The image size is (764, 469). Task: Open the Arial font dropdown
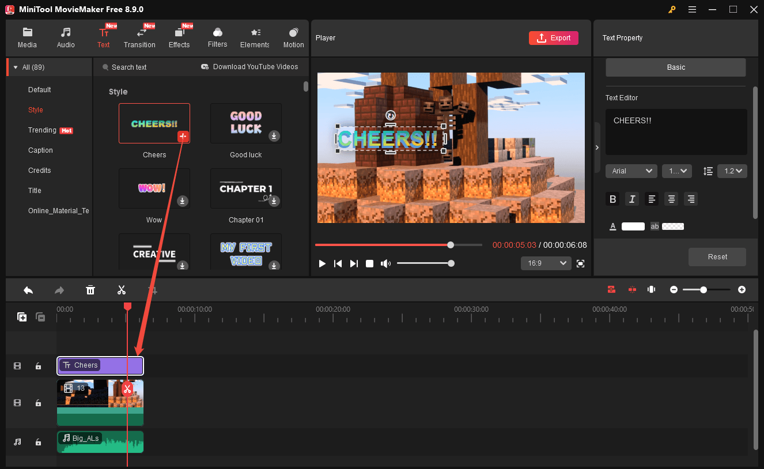coord(631,171)
